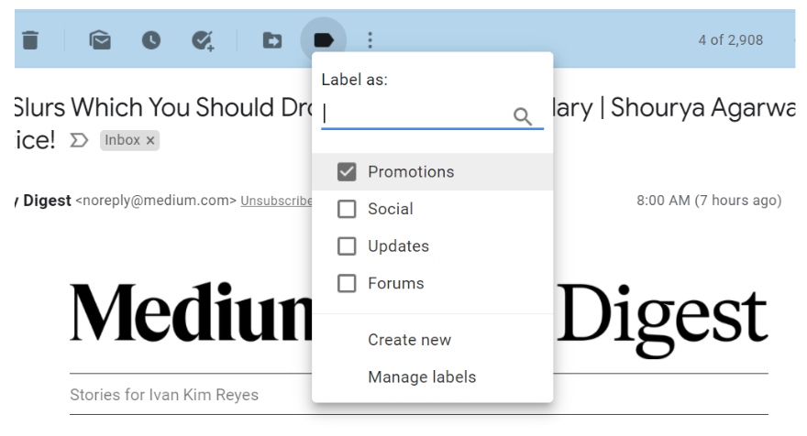The width and height of the screenshot is (807, 436).
Task: Click the Unsubscribe link
Action: point(276,201)
